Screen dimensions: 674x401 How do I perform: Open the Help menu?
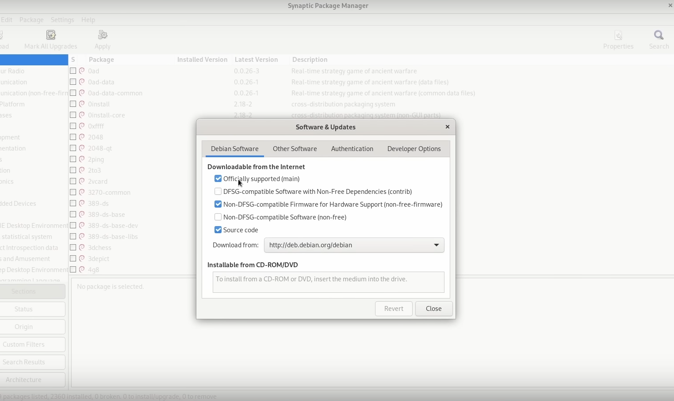(x=88, y=20)
